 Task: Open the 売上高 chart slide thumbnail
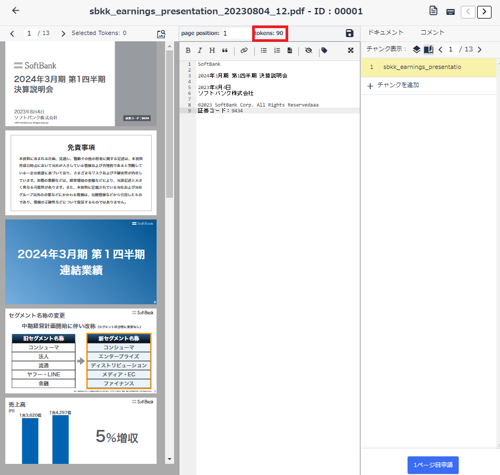[x=81, y=430]
